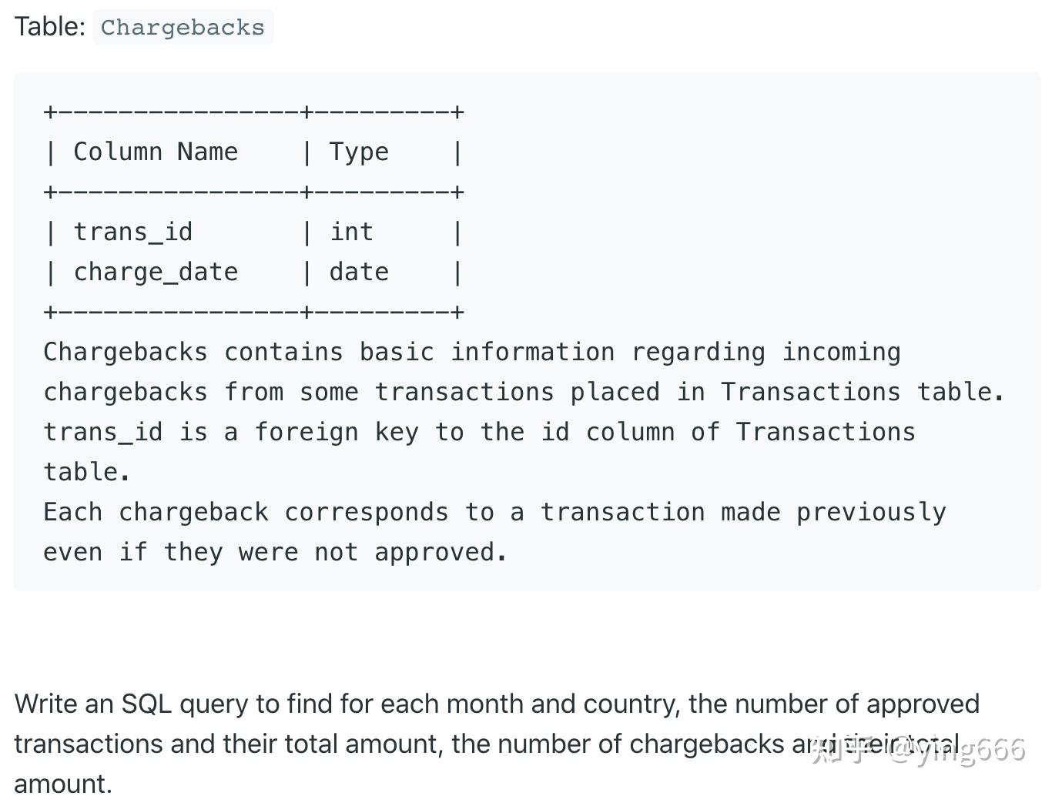
Task: Click the 'even if they were not approved.' line
Action: coord(276,552)
